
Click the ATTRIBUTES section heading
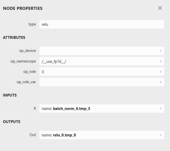point(14,38)
